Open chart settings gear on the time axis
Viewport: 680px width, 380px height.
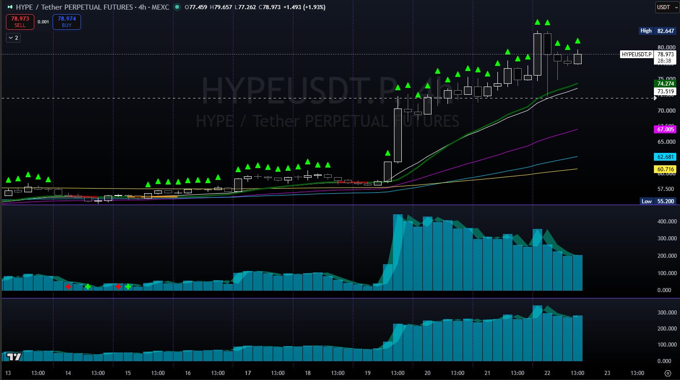(668, 373)
